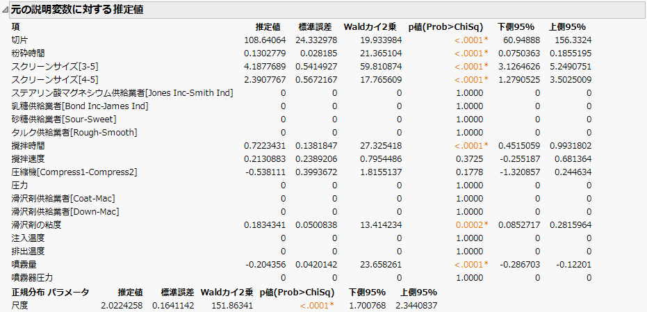
Task: Select the 粉砕時間 term row
Action: pos(301,54)
